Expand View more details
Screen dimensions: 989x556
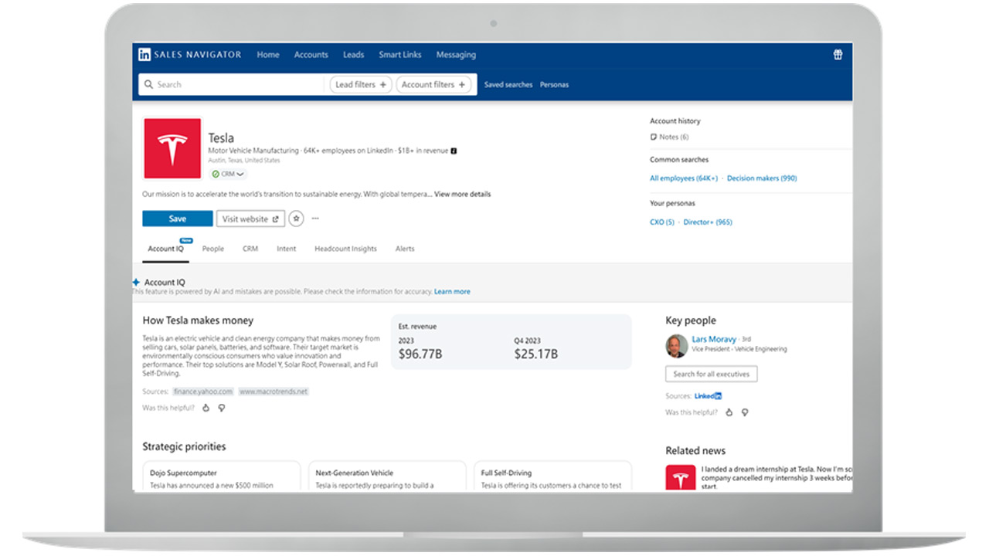(462, 195)
